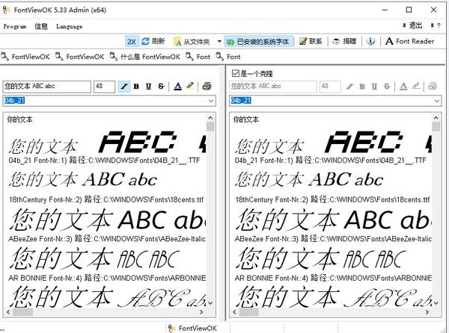Click right pane text color icon
The image size is (449, 333).
point(403,87)
